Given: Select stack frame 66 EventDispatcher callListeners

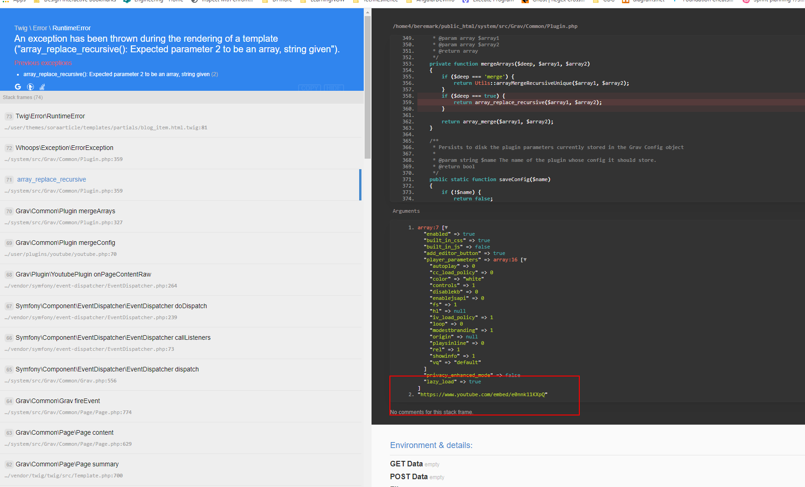Looking at the screenshot, I should (181, 343).
